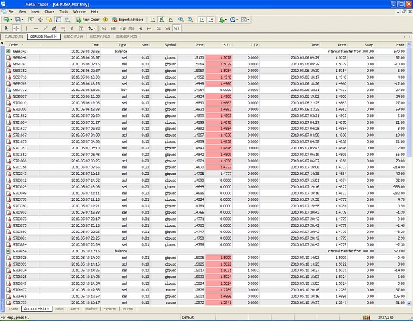Image resolution: width=413 pixels, height=321 pixels.
Task: Sort by the Order column header
Action: [22, 45]
